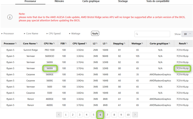This screenshot has width=193, height=119.
Task: Sort by Processor column
Action: pos(10,43)
